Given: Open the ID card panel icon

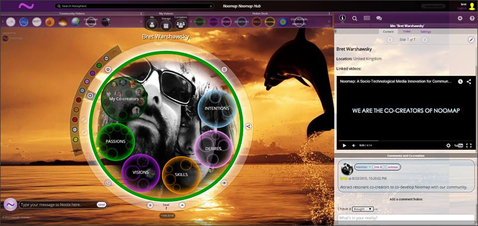Looking at the screenshot, I should pyautogui.click(x=367, y=18).
